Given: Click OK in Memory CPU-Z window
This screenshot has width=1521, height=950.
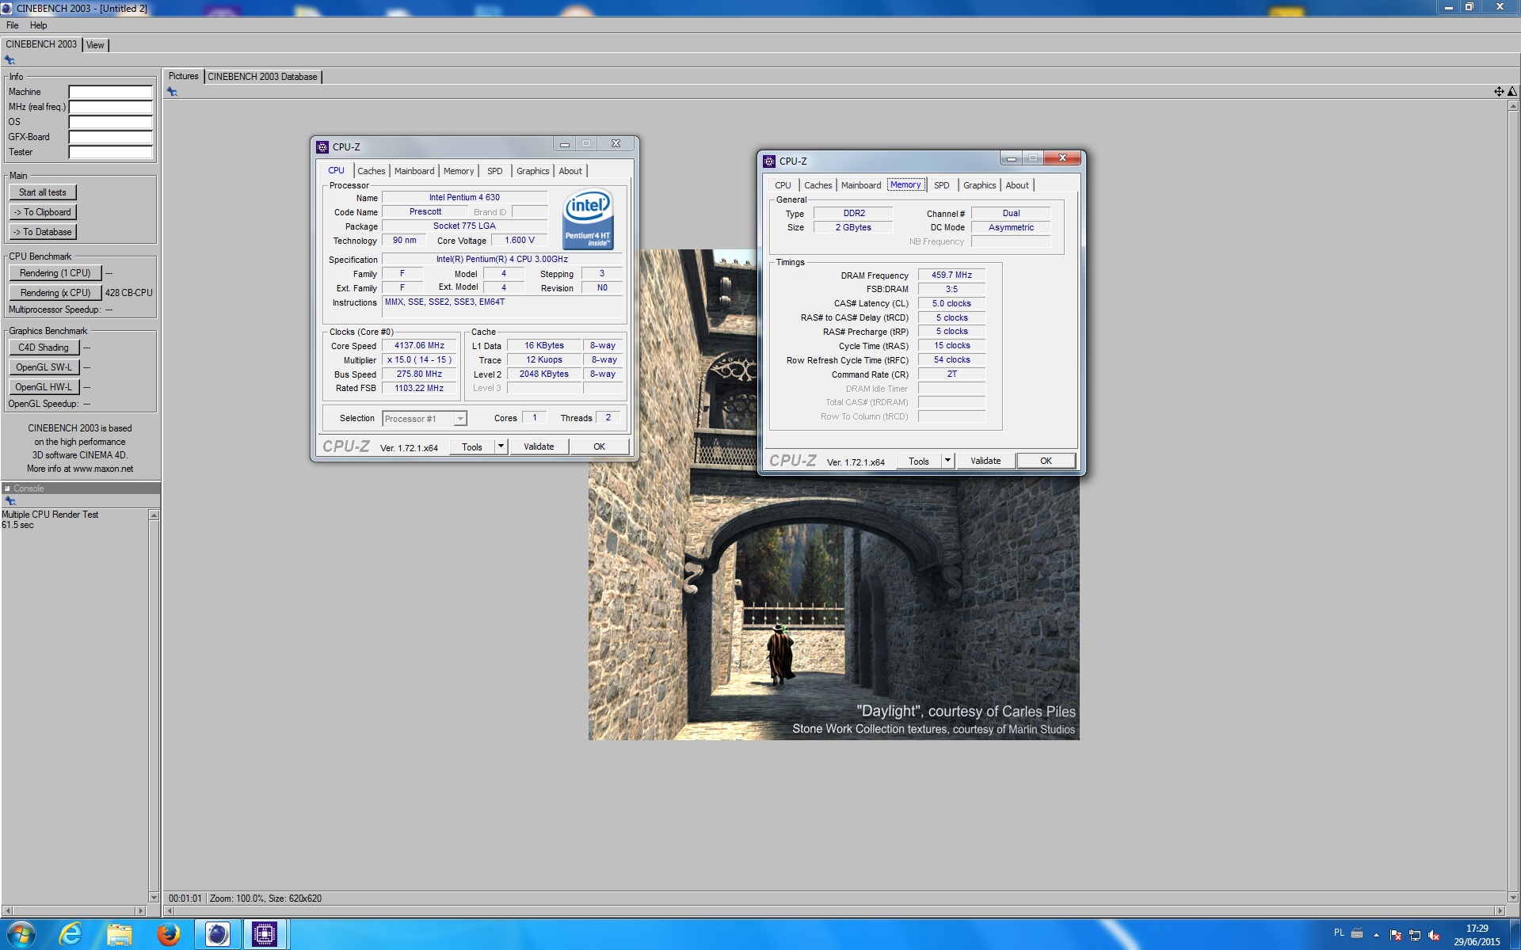Looking at the screenshot, I should pos(1046,461).
